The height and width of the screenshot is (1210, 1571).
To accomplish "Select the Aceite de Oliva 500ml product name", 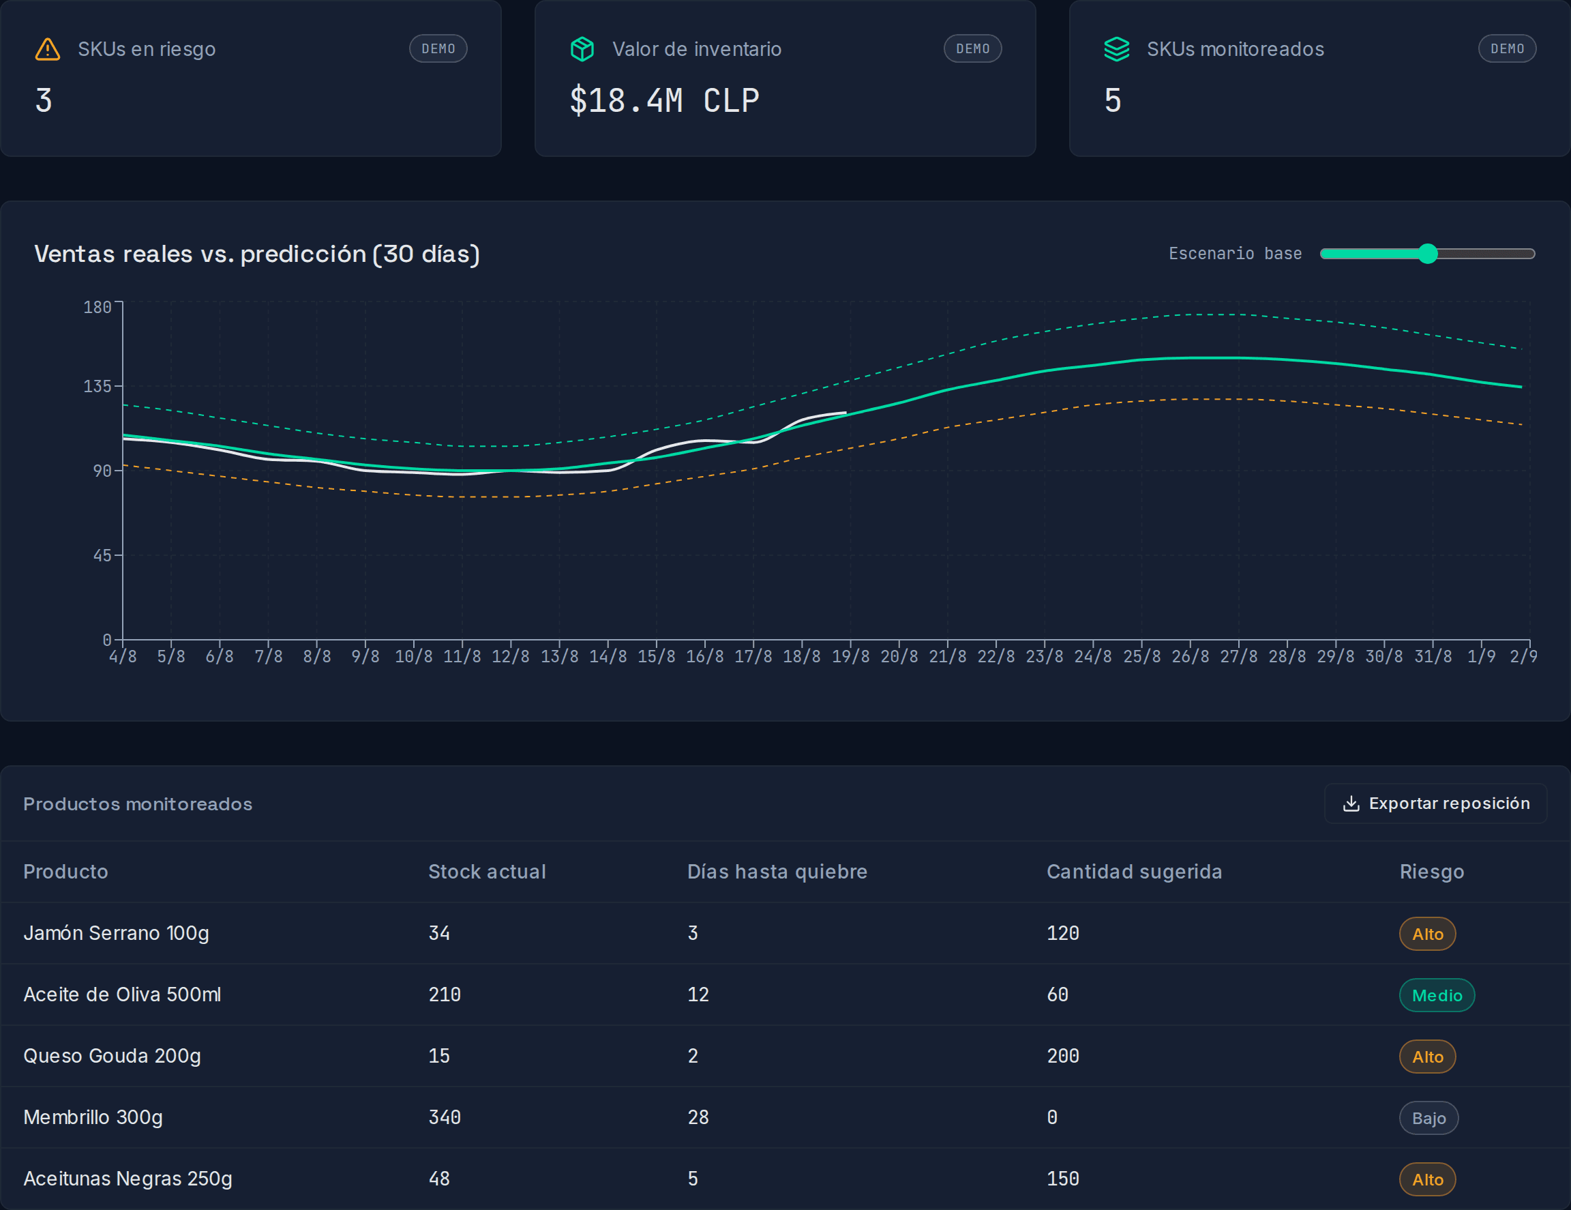I will click(121, 994).
